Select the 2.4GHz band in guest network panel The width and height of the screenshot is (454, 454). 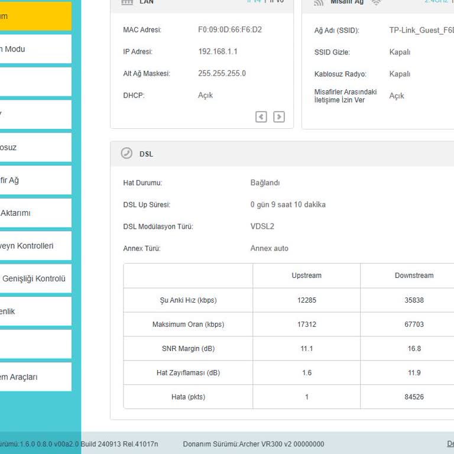pos(436,2)
